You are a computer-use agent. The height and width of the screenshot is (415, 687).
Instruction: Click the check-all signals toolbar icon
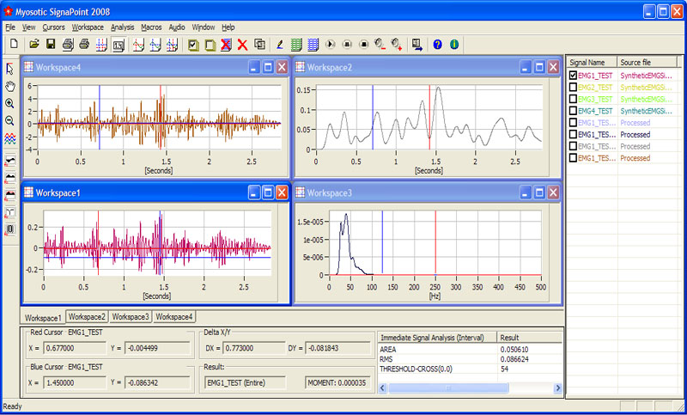click(193, 45)
